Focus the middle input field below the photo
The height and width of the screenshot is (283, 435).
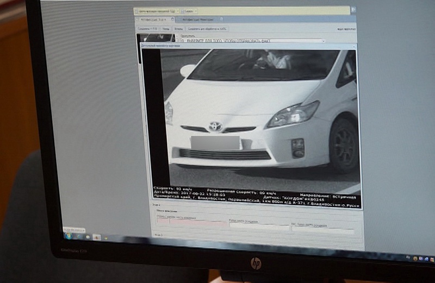pyautogui.click(x=259, y=227)
